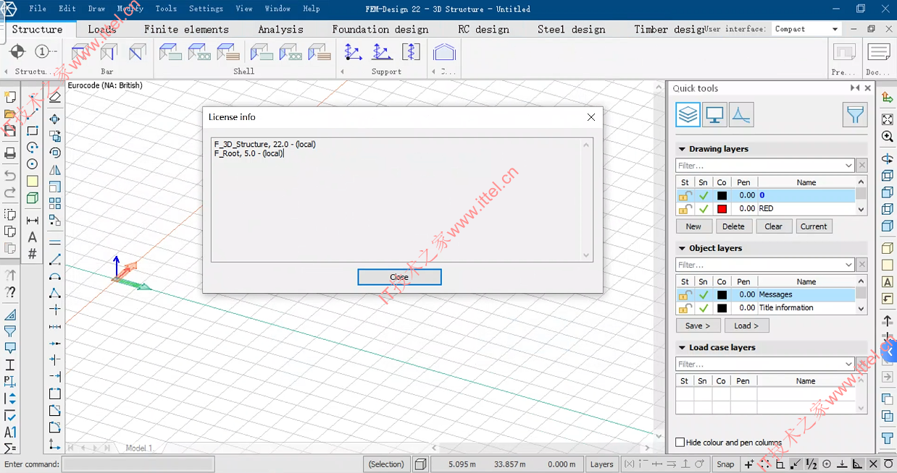
Task: Toggle the circle center snap in status bar
Action: 827,464
